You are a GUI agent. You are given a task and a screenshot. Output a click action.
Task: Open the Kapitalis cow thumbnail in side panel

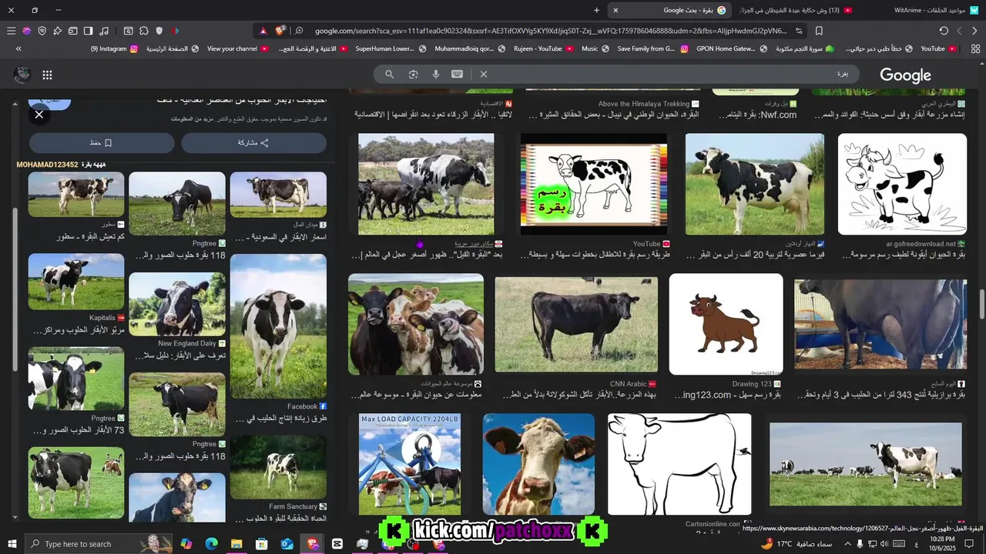[76, 282]
